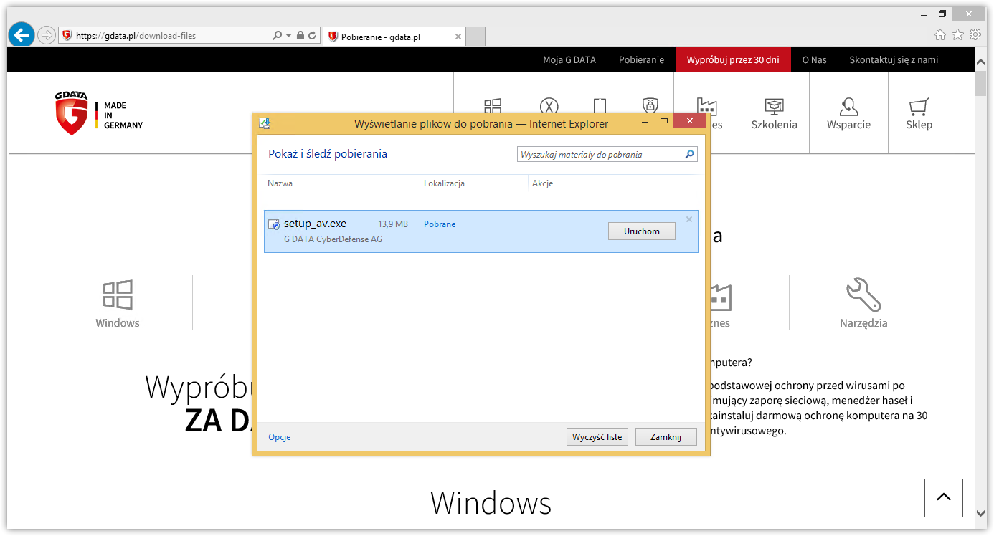
Task: Click the scroll-to-top arrow button
Action: pyautogui.click(x=943, y=497)
